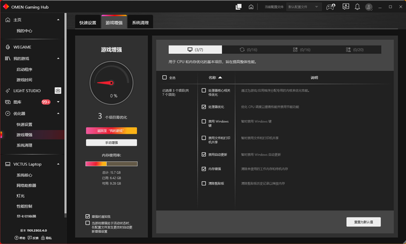Open the game controller icon
The width and height of the screenshot is (406, 244).
pyautogui.click(x=330, y=7)
